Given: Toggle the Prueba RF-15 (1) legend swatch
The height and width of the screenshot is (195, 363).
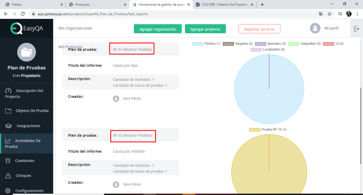Looking at the screenshot, I should click(255, 130).
